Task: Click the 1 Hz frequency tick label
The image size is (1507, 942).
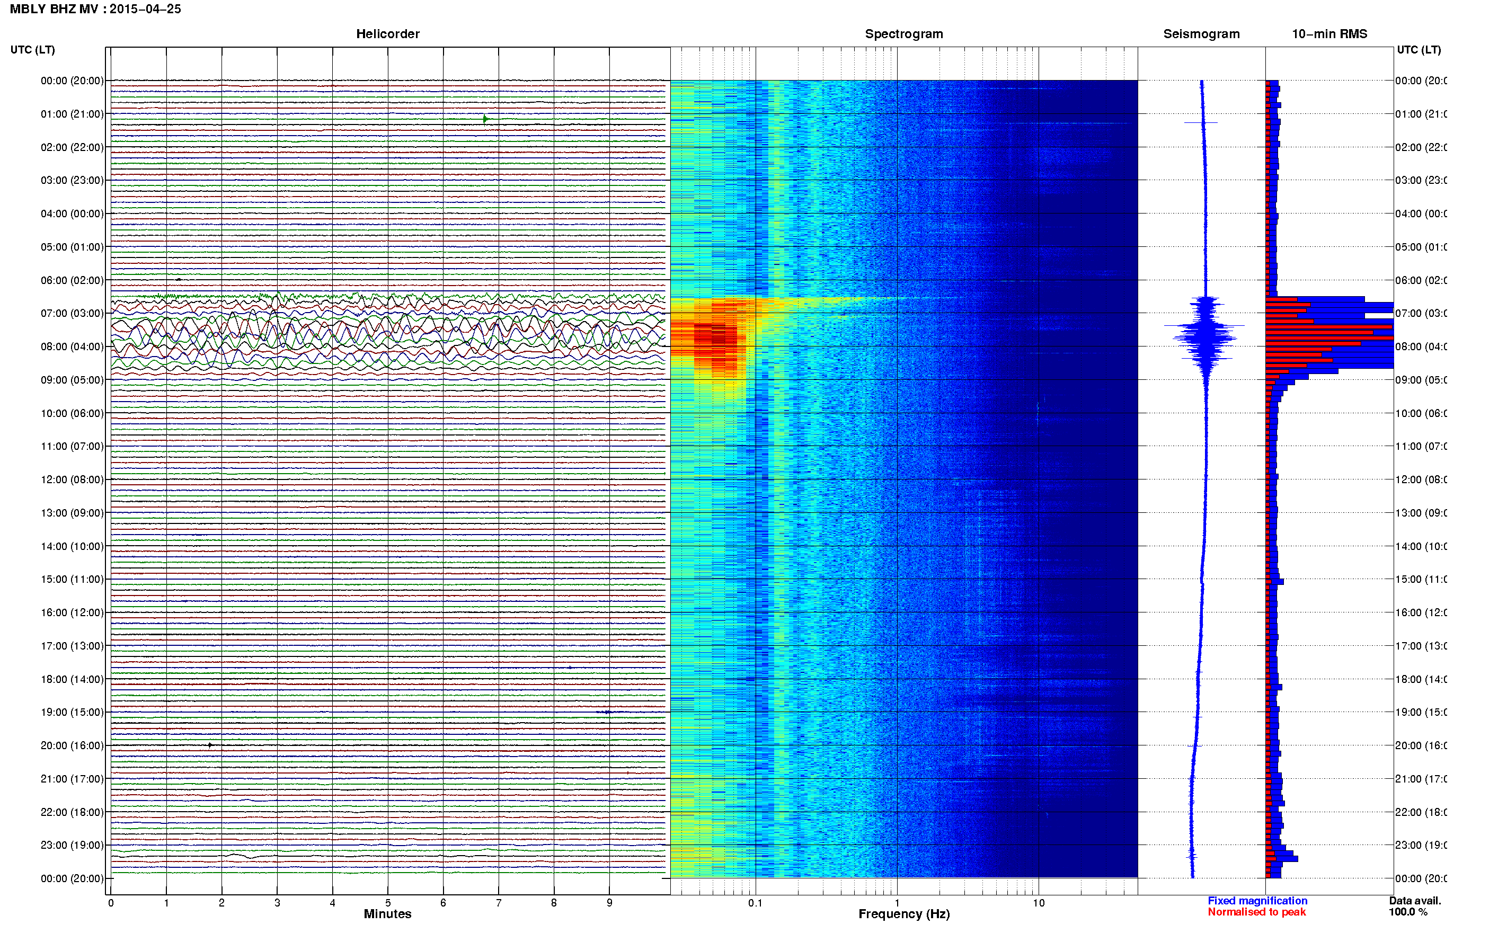Action: 897,903
